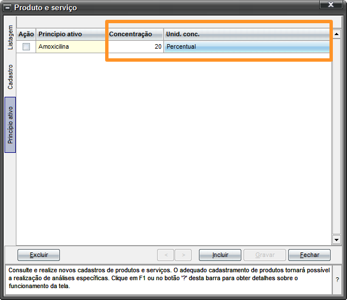This screenshot has width=347, height=300.
Task: Click the Excluir button
Action: (39, 255)
